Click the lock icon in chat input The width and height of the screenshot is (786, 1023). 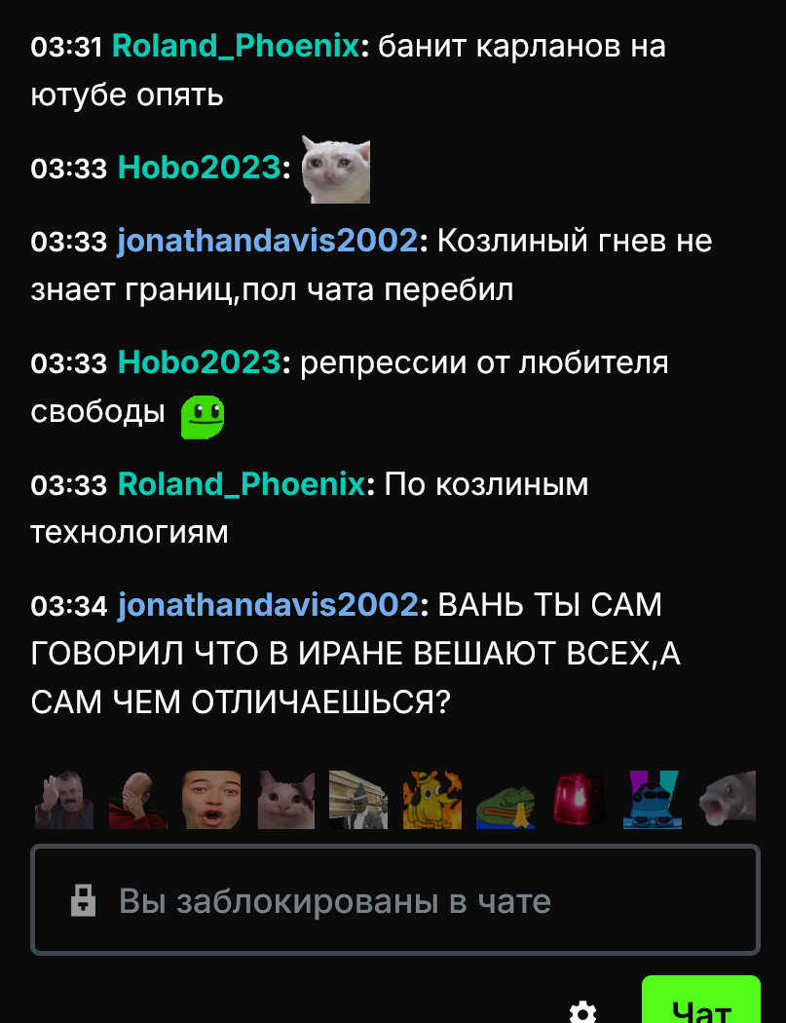[x=84, y=900]
